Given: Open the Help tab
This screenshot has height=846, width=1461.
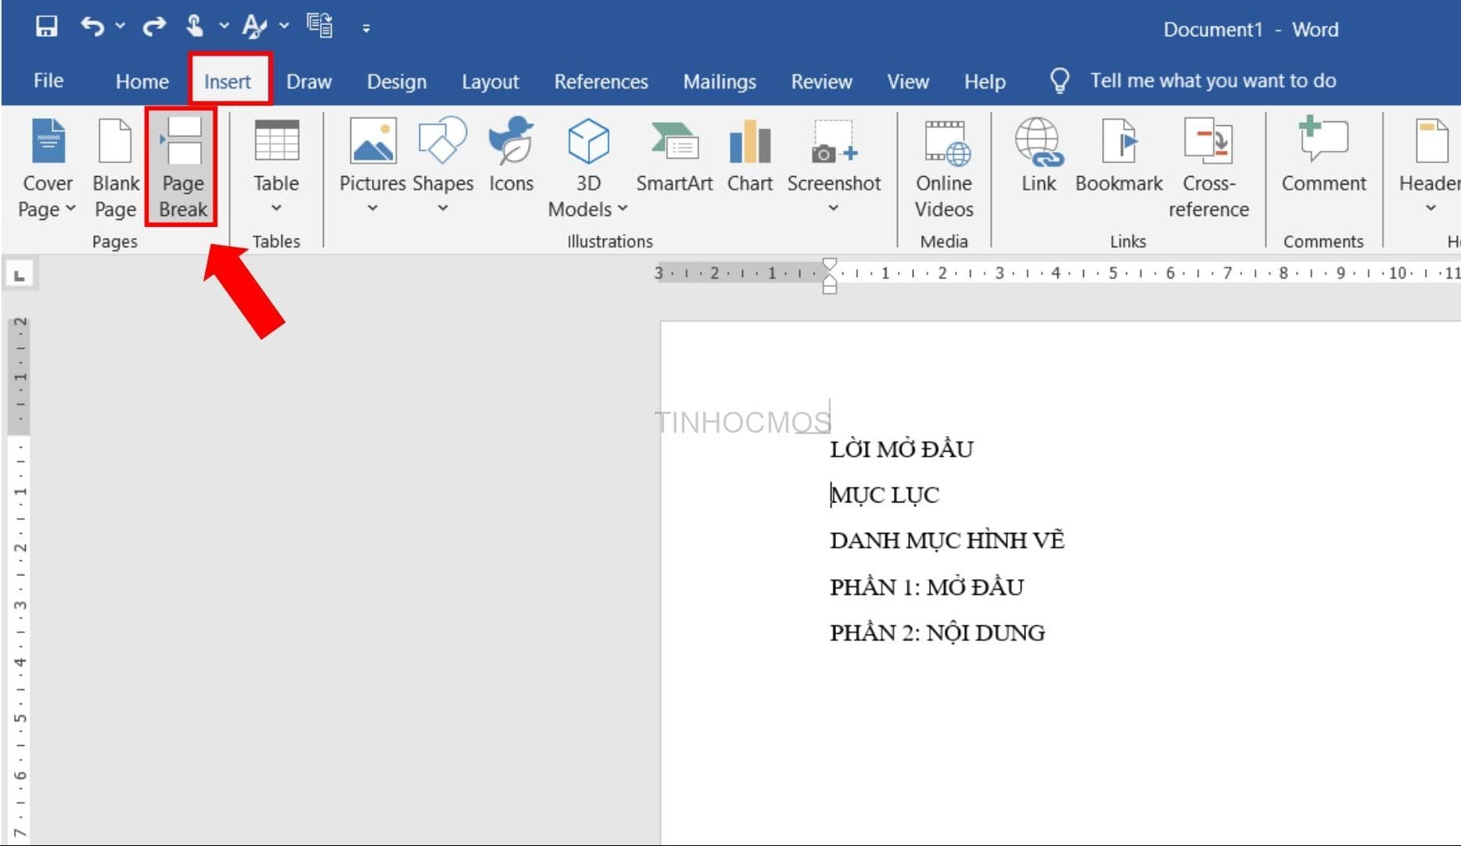Looking at the screenshot, I should tap(985, 81).
